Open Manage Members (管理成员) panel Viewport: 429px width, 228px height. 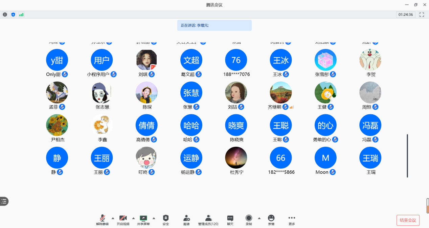(x=208, y=220)
